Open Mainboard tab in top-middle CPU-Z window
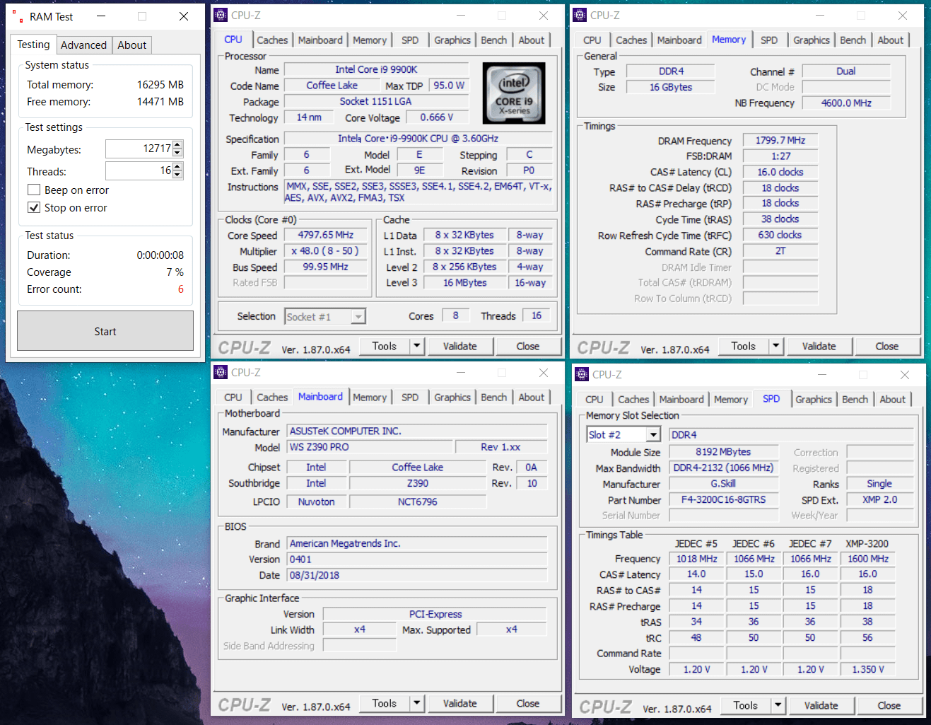 click(320, 40)
